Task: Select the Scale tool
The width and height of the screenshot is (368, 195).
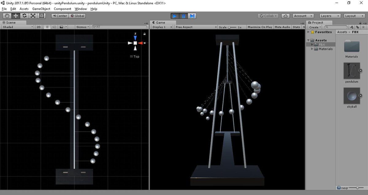Action: click(x=33, y=16)
